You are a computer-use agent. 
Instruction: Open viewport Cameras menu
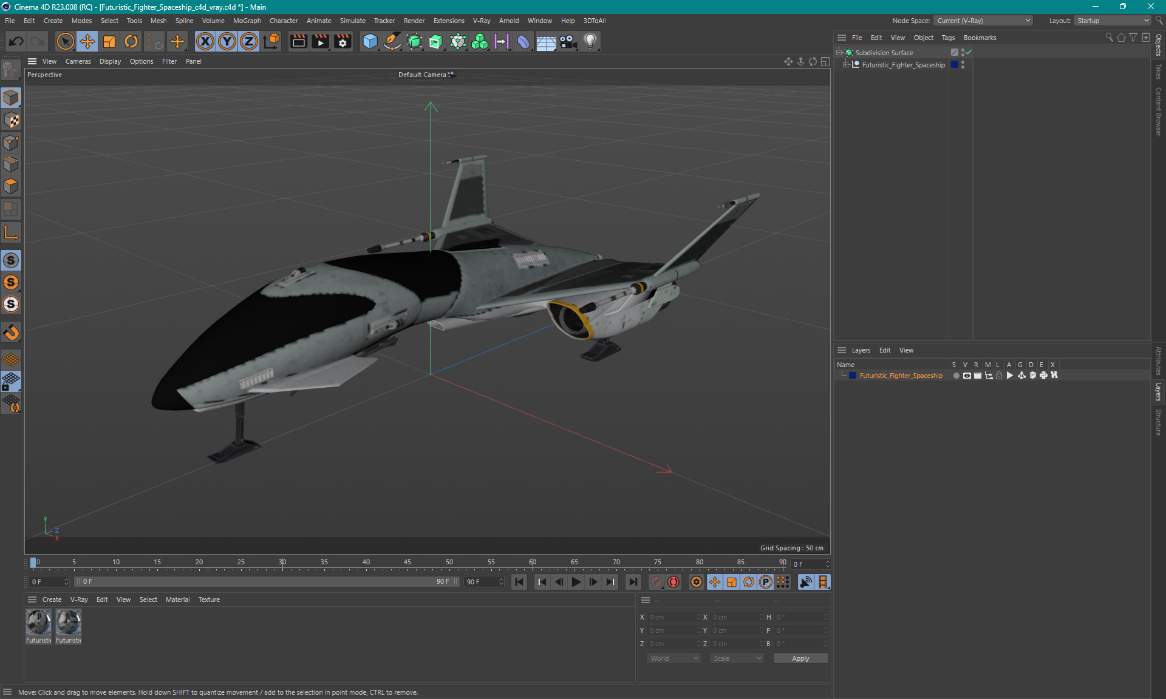[78, 61]
